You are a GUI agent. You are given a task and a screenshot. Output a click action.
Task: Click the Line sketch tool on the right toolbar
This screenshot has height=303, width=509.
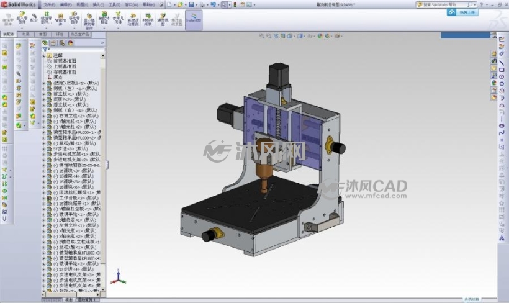tap(502, 62)
